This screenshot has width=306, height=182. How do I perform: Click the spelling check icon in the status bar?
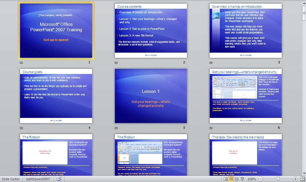click(x=59, y=179)
